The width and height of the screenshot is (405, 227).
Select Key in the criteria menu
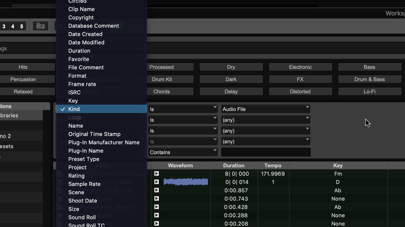pos(101,101)
